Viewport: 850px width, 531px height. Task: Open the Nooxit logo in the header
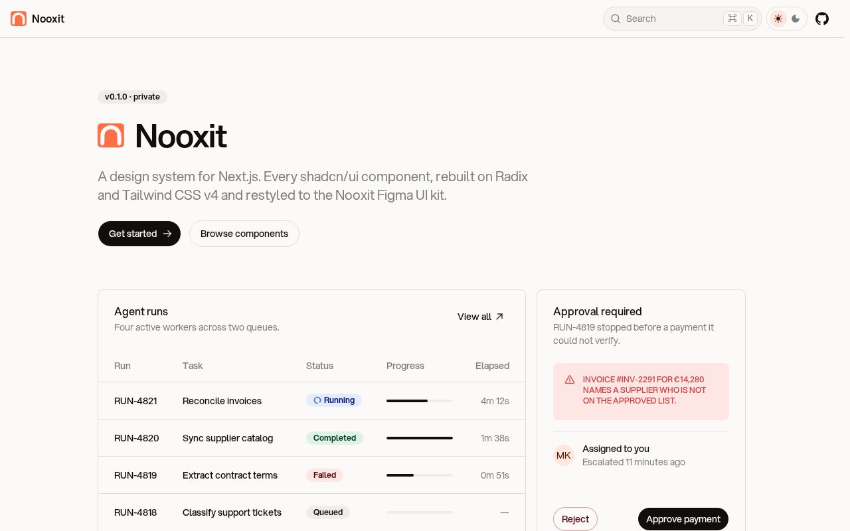pyautogui.click(x=19, y=19)
